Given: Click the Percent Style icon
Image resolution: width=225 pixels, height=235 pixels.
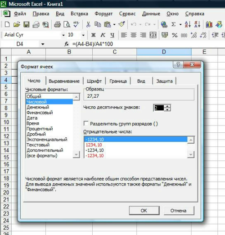Looking at the screenshot, I should pos(175,35).
